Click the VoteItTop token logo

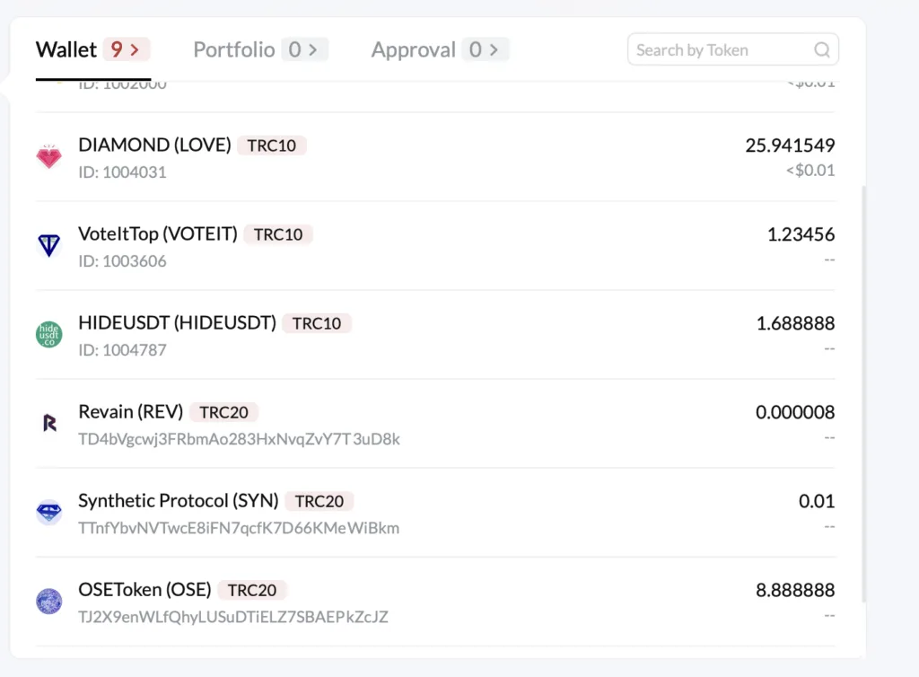point(49,246)
